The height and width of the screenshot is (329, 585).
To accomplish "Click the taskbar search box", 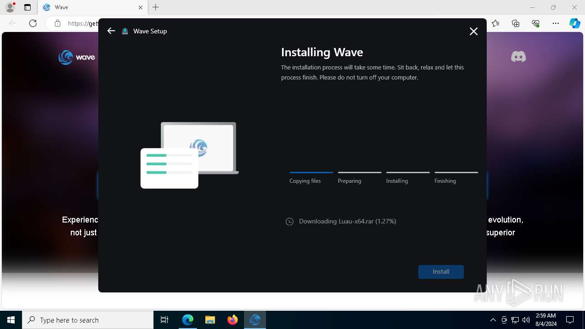I will tap(88, 320).
